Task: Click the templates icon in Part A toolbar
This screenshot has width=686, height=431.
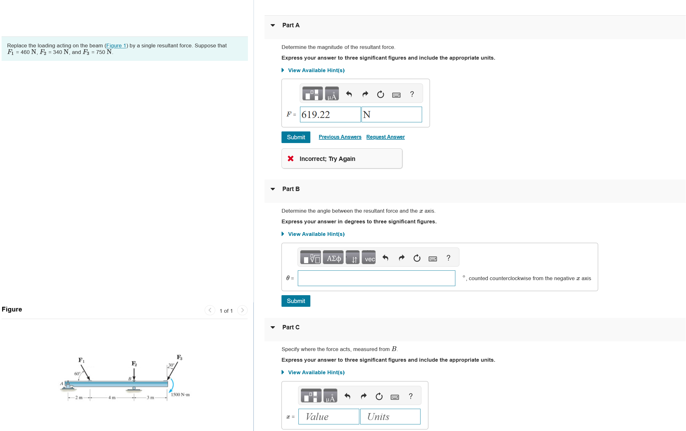Action: (312, 94)
